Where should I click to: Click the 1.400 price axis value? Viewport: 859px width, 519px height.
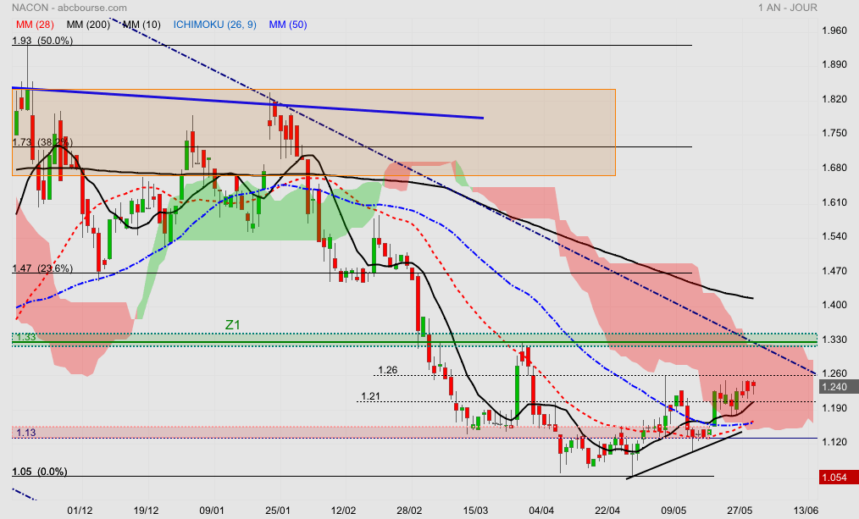point(834,305)
